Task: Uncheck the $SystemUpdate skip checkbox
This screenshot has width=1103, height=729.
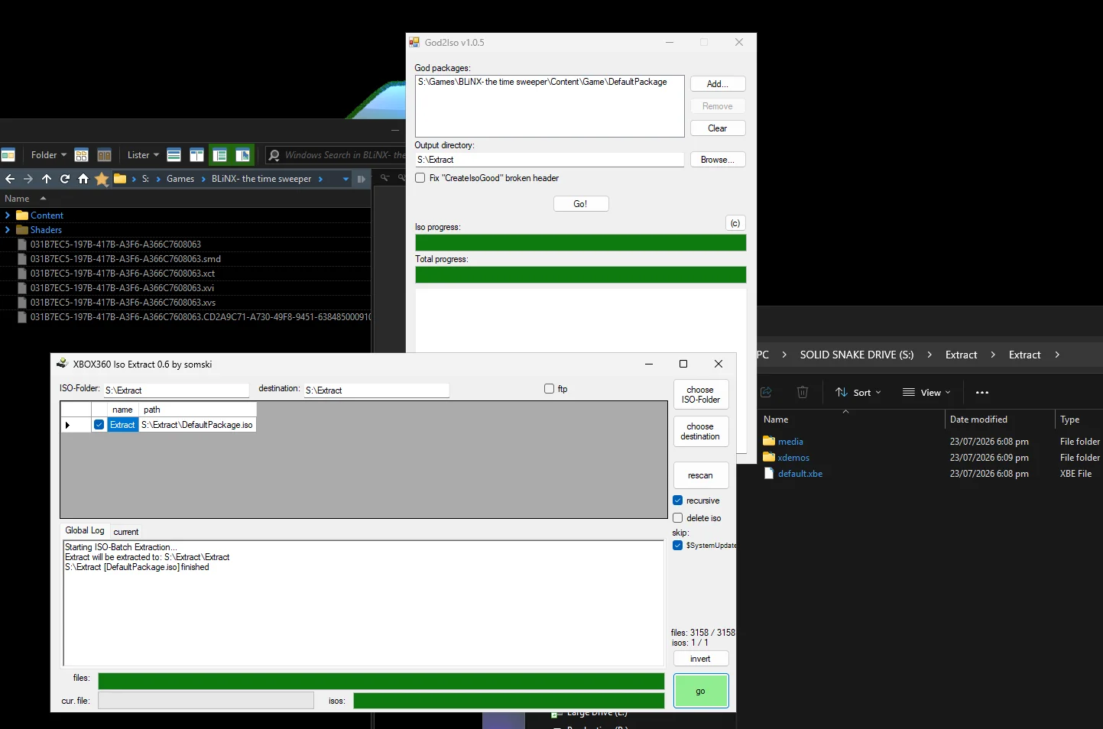Action: pos(677,546)
